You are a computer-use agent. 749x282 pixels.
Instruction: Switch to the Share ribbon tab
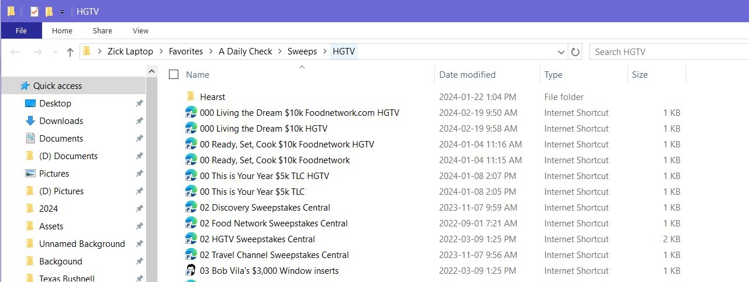(x=102, y=30)
